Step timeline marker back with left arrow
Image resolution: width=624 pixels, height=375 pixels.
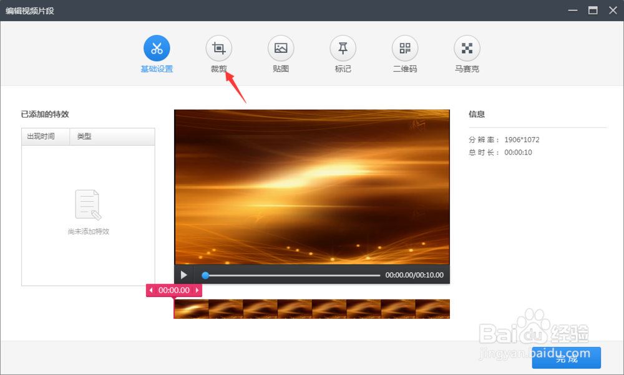(151, 290)
